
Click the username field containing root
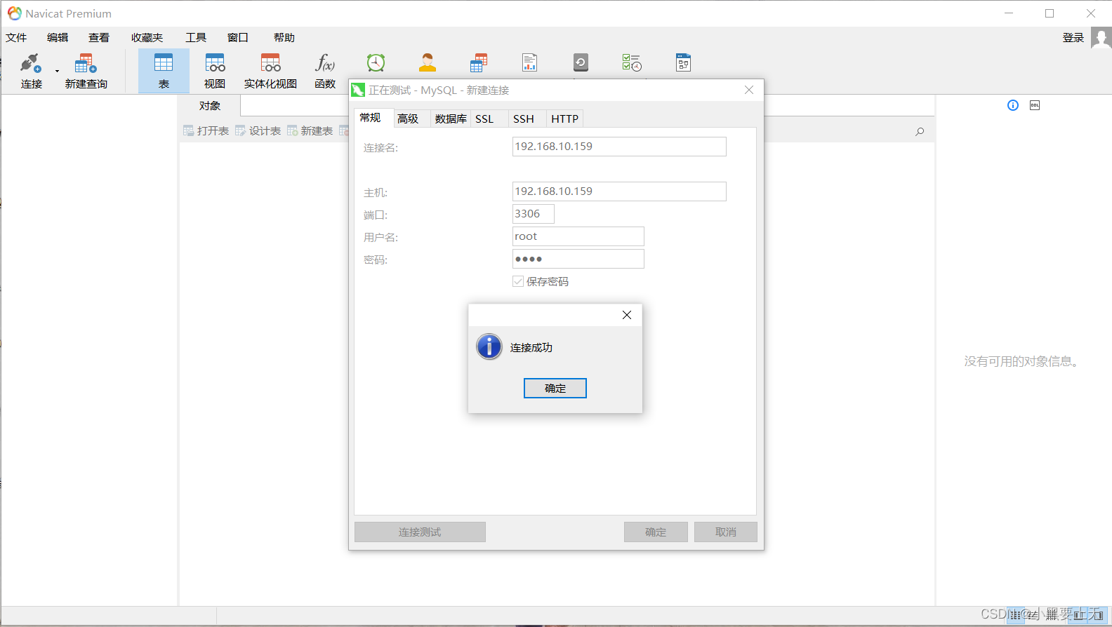(578, 236)
